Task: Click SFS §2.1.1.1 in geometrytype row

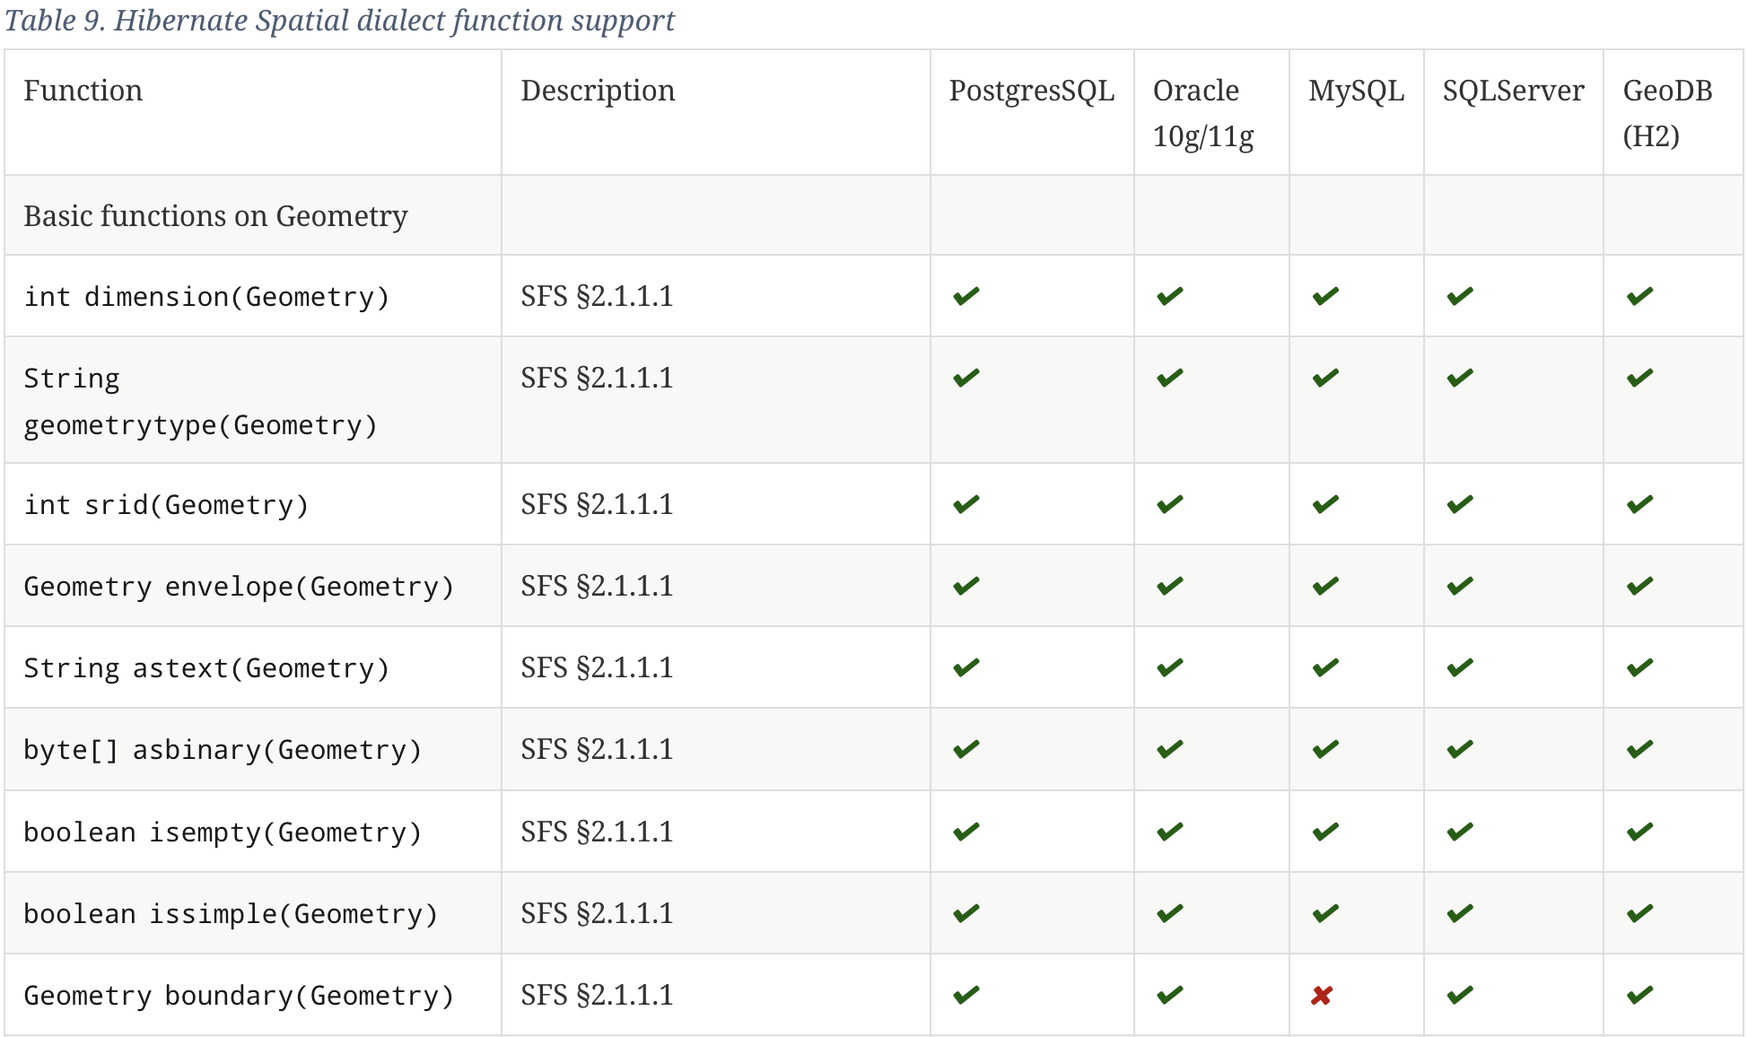Action: point(597,378)
